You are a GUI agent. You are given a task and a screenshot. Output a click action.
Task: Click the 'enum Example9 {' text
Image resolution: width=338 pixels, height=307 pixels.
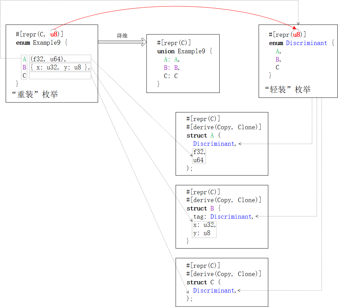point(42,43)
